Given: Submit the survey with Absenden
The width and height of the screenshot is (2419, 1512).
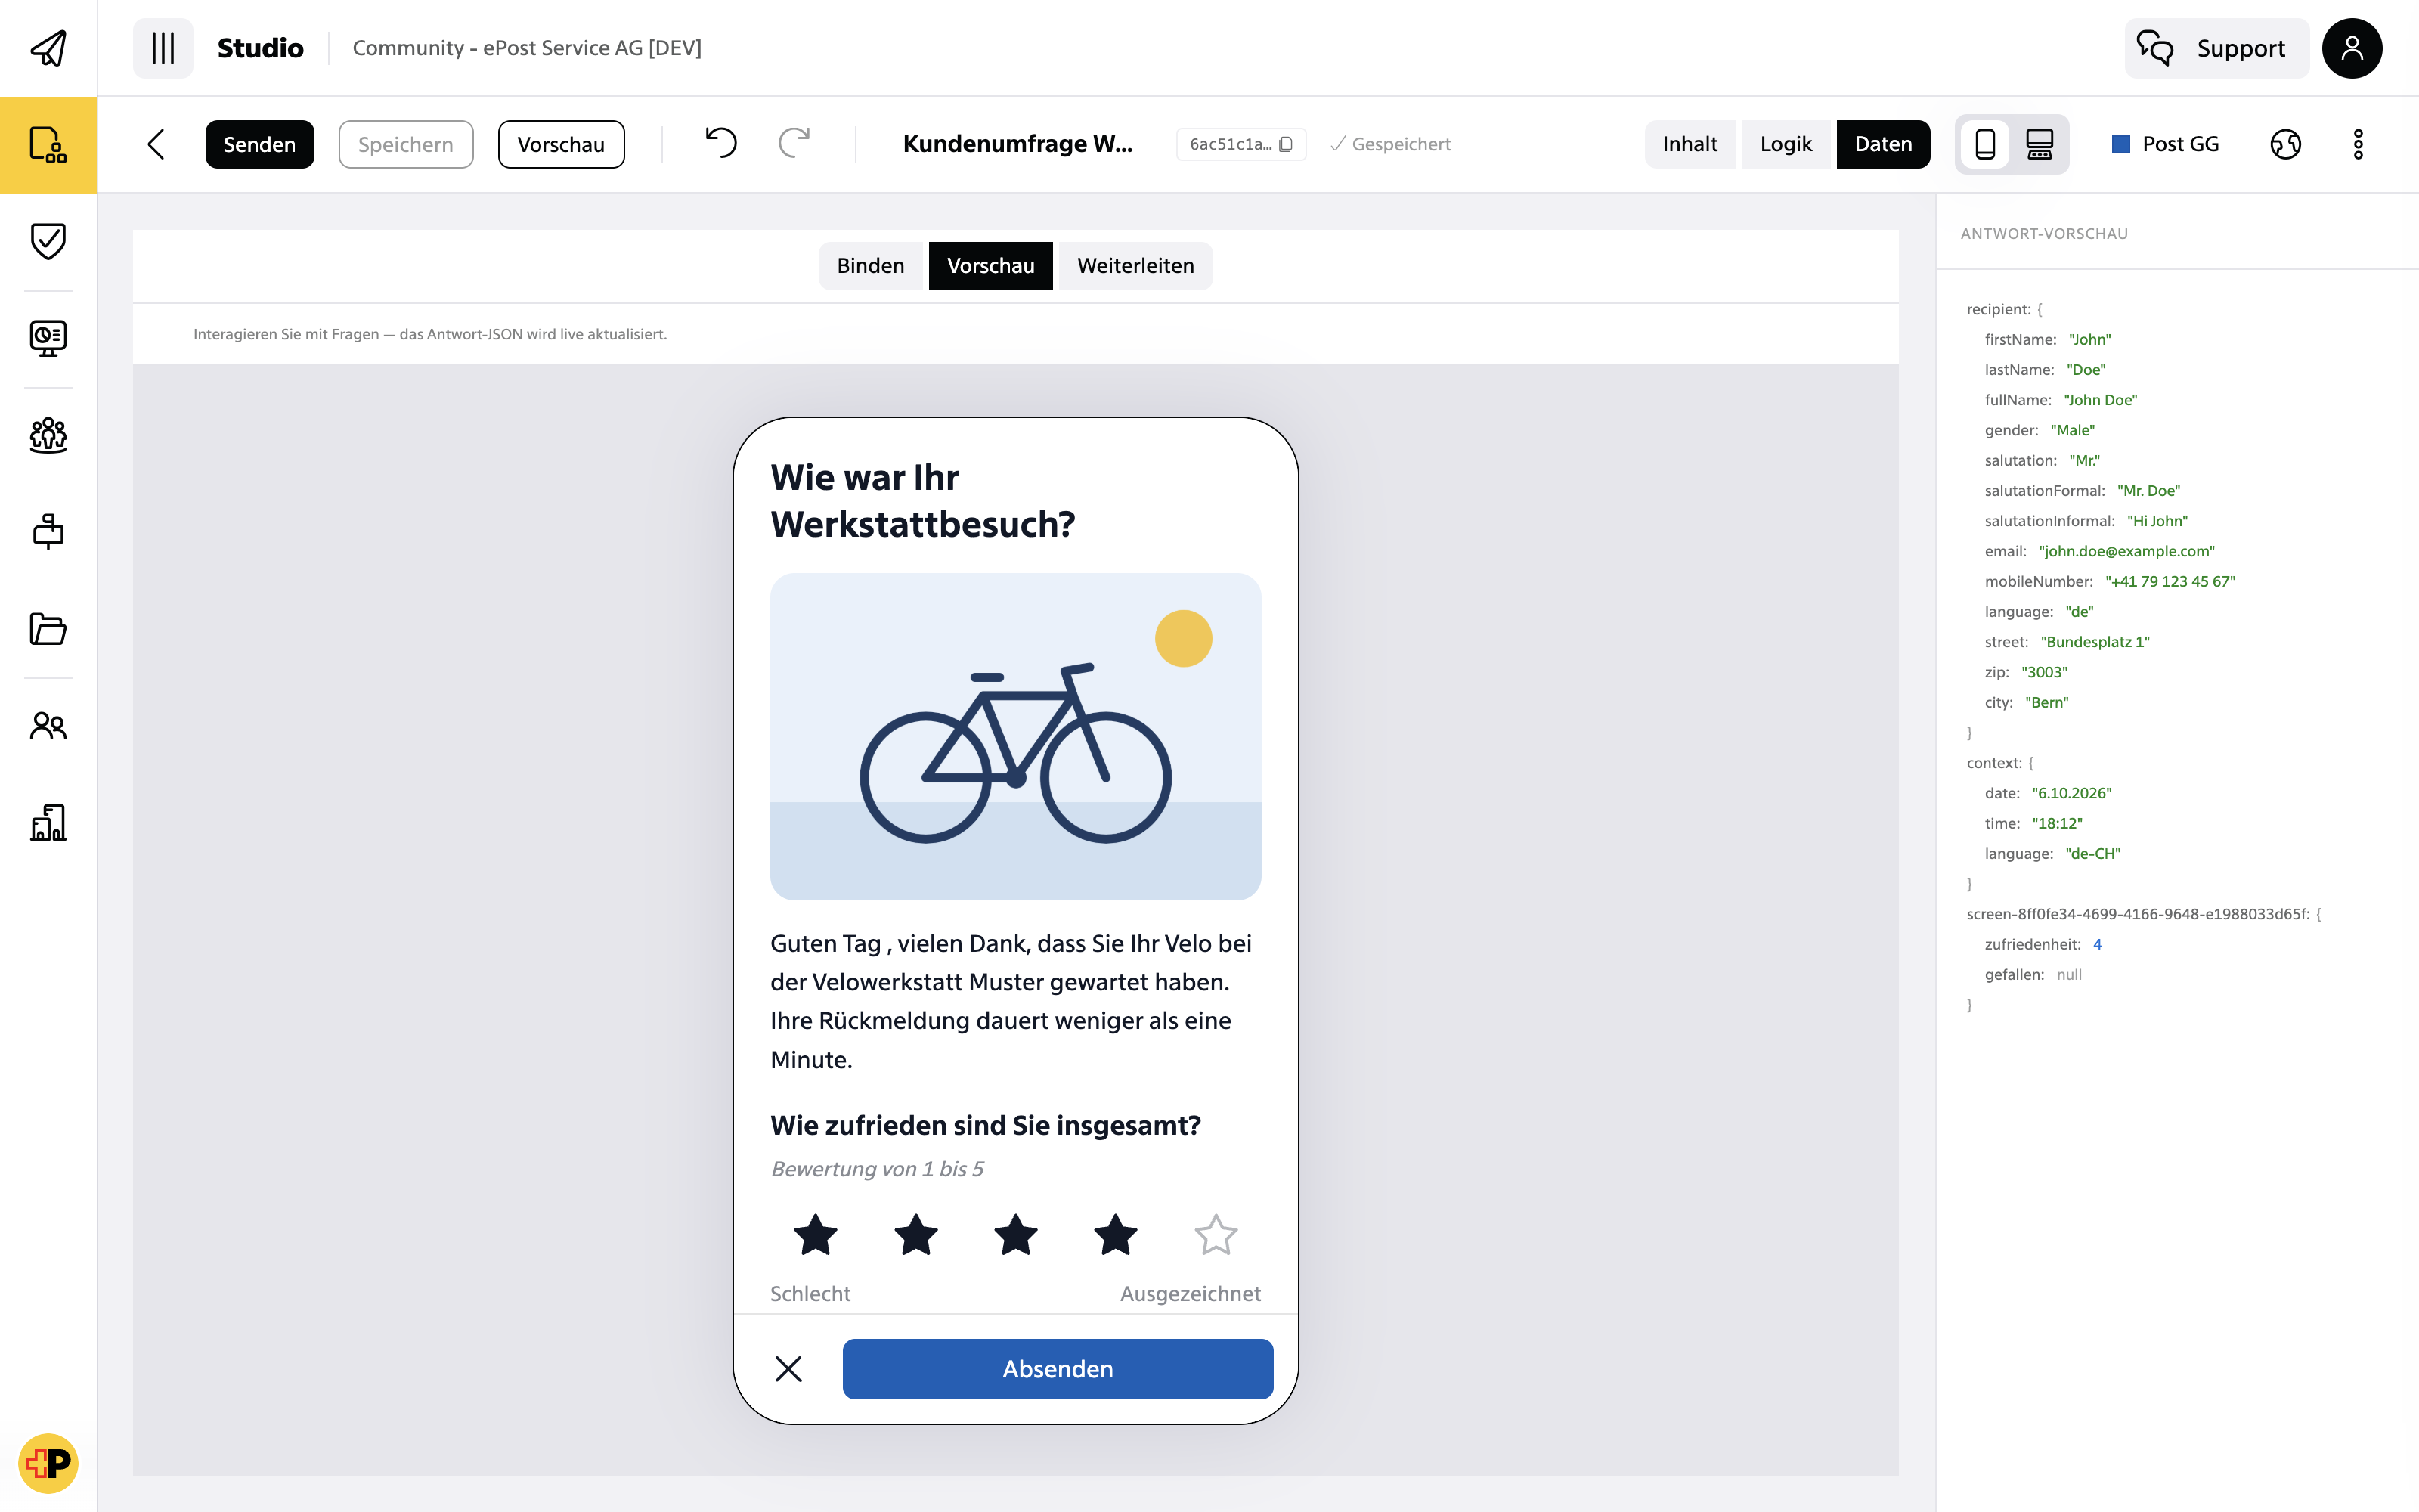Looking at the screenshot, I should (x=1058, y=1369).
